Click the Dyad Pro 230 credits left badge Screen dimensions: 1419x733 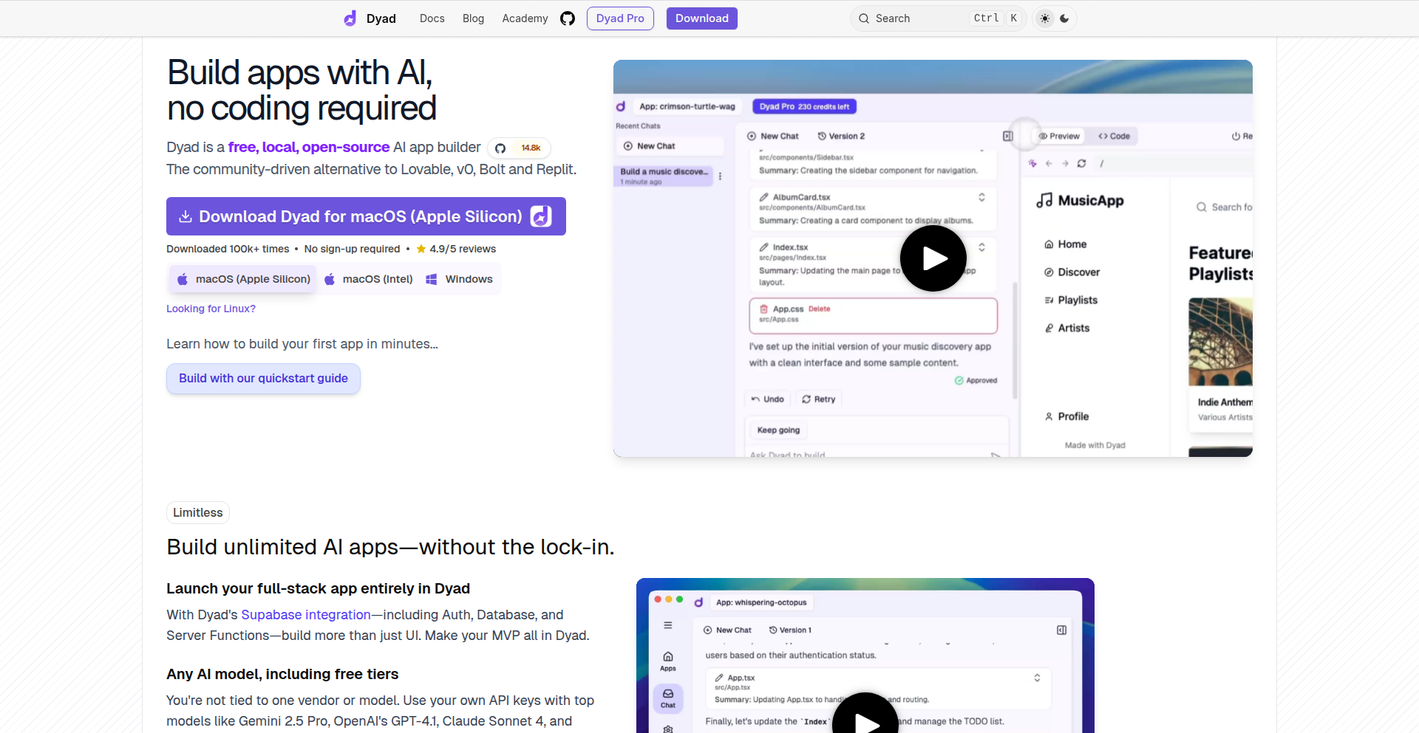point(804,106)
